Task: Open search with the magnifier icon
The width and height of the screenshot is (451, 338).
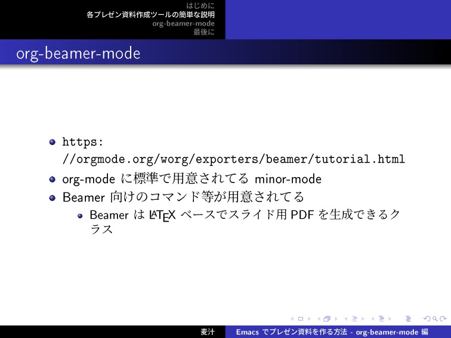Action: click(435, 319)
